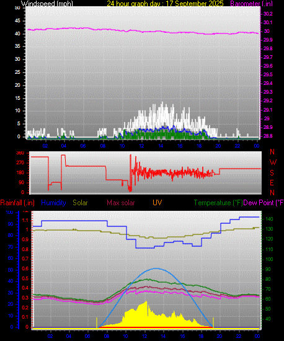Click the Rainfall (.in) legend label
The height and width of the screenshot is (341, 284).
tap(17, 203)
